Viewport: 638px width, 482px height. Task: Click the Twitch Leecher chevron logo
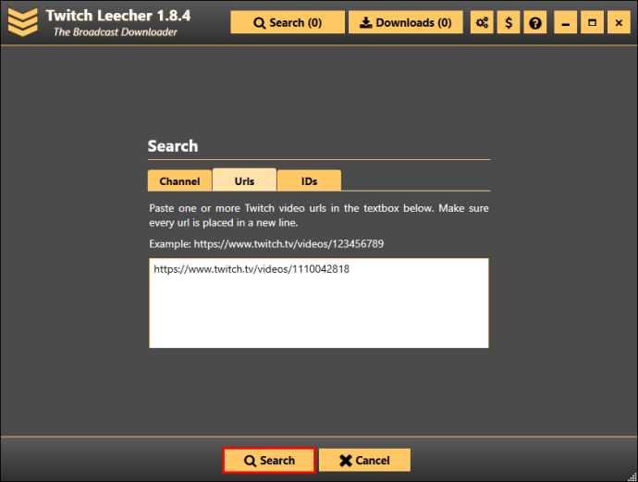pos(22,22)
